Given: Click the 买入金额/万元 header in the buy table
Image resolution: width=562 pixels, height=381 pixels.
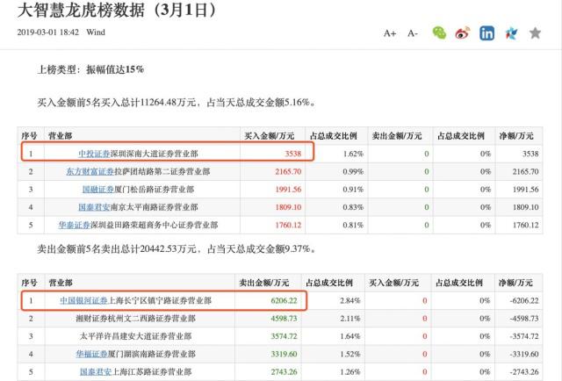Looking at the screenshot, I should click(270, 136).
